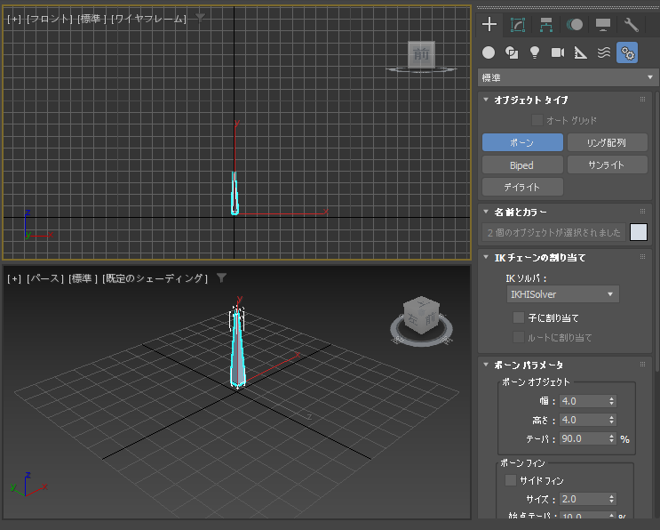Screen dimensions: 660x530
Task: Click the サイズ spinner arrows
Action: click(x=612, y=499)
